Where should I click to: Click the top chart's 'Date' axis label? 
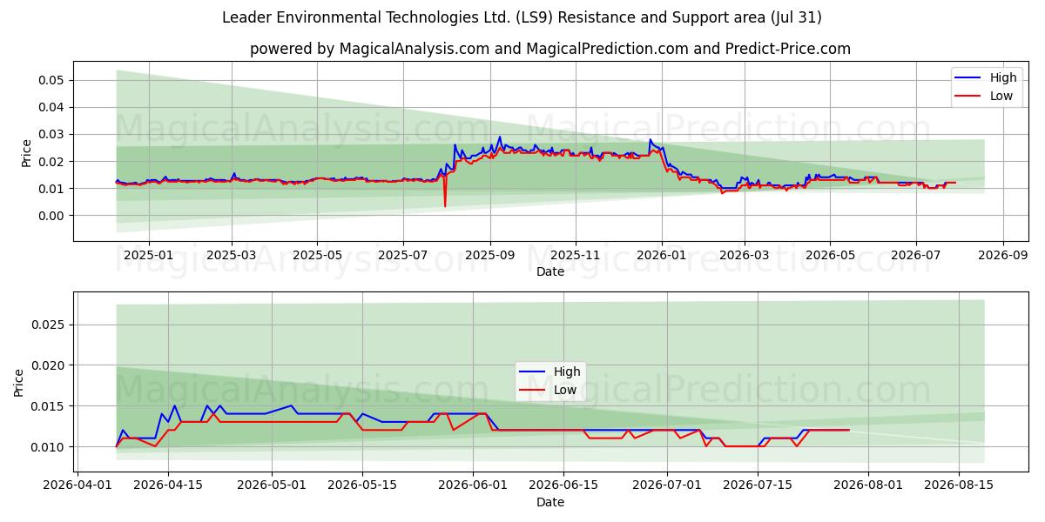click(x=550, y=271)
